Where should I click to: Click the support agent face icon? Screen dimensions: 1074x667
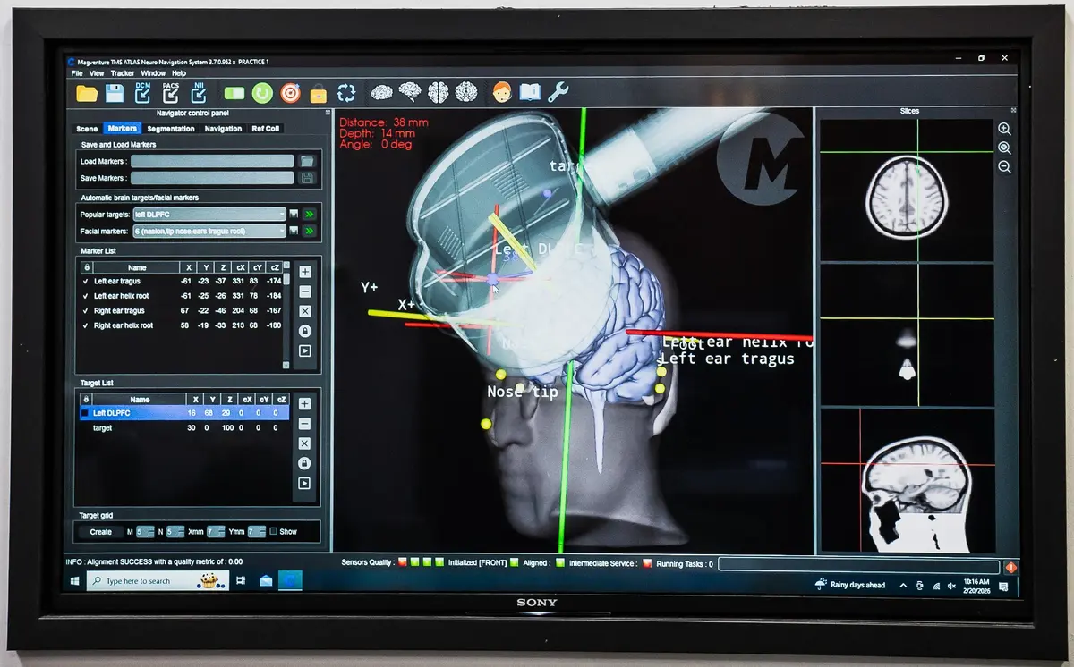pyautogui.click(x=502, y=91)
